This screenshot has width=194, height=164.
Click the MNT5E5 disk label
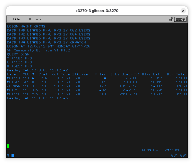tap(13, 82)
